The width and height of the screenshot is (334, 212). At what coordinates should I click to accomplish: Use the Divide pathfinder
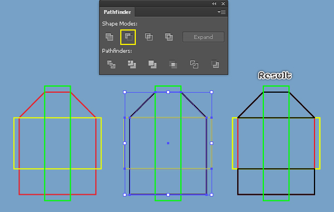[x=111, y=64]
